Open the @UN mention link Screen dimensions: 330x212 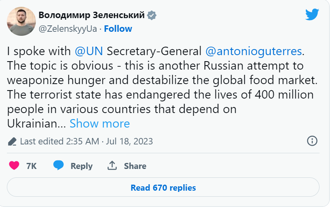pos(89,51)
